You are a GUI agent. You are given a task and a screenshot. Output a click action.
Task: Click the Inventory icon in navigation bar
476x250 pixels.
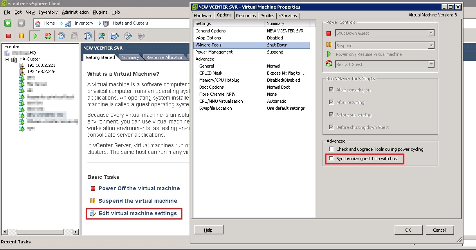tap(68, 23)
